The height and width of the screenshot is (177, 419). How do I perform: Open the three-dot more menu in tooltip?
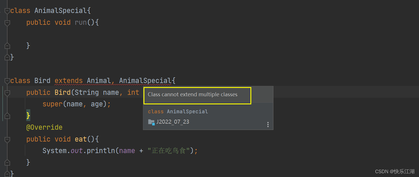click(268, 125)
